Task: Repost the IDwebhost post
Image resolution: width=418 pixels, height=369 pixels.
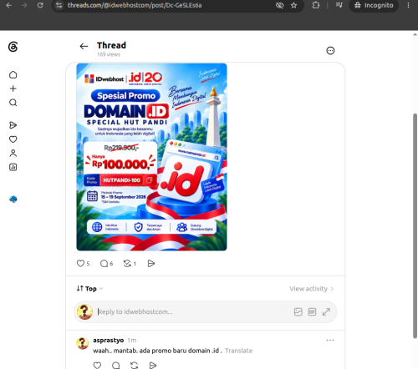Action: click(127, 263)
